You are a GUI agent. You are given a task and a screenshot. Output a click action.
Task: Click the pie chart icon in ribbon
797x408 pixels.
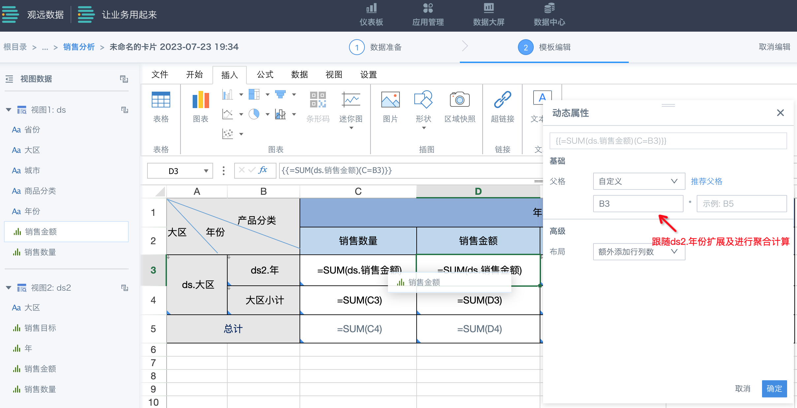coord(254,114)
